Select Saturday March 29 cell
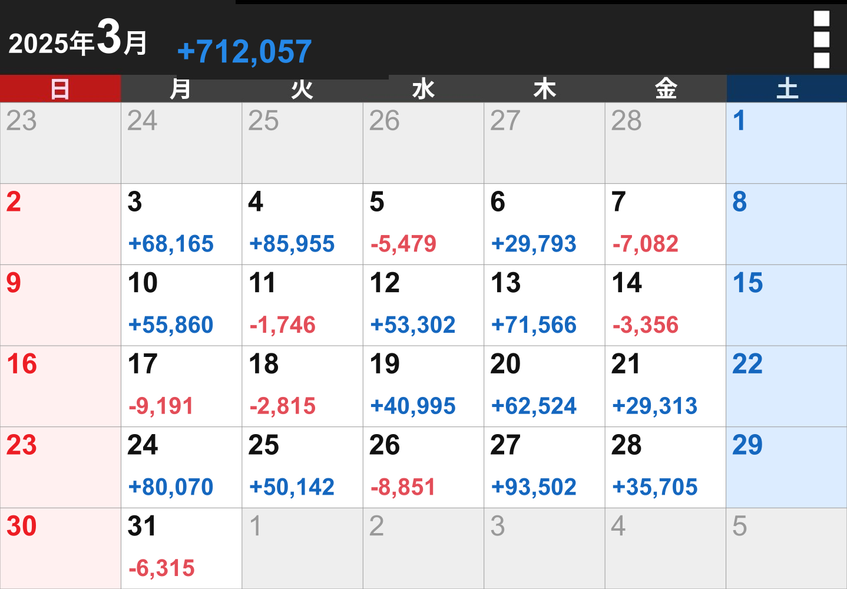The height and width of the screenshot is (589, 847). pos(787,468)
